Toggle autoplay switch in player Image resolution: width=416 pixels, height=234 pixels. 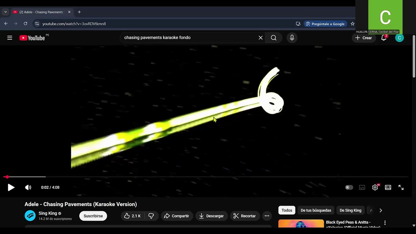(349, 188)
